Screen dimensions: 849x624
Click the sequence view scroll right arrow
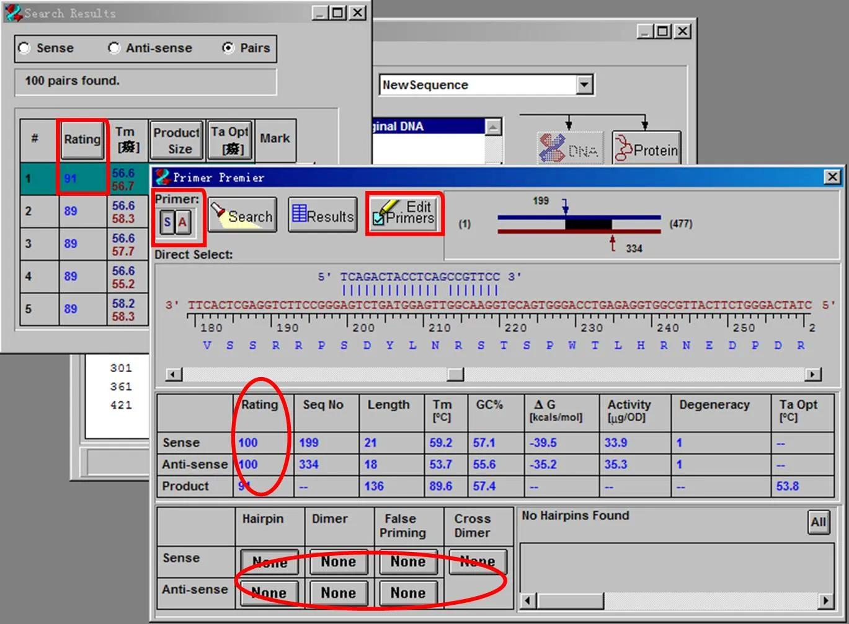pyautogui.click(x=812, y=374)
